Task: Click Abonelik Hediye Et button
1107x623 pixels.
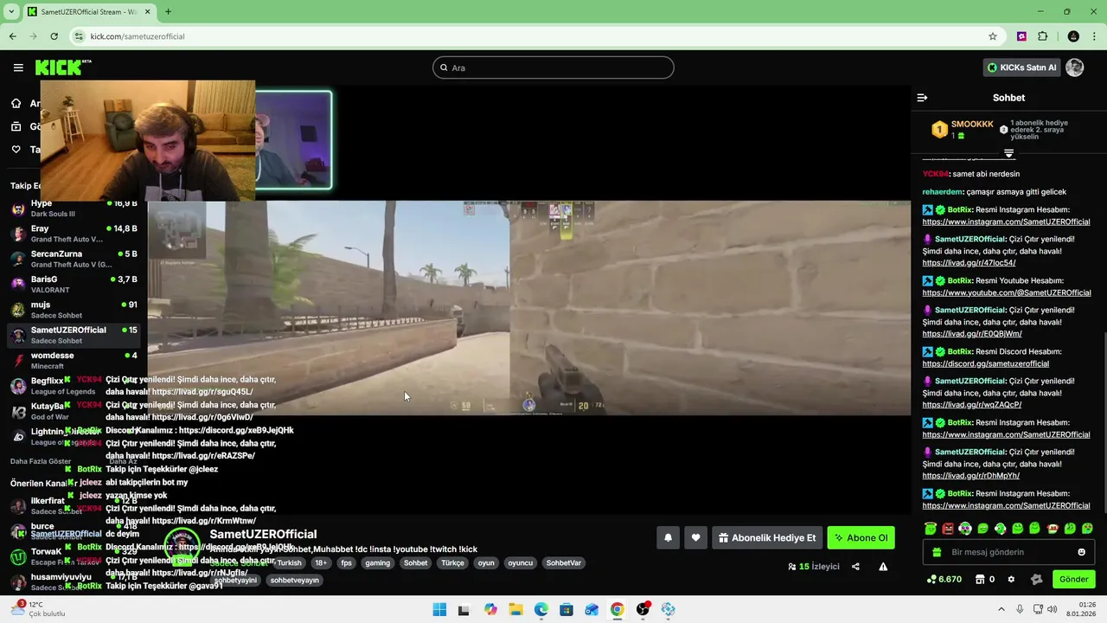Action: click(766, 537)
